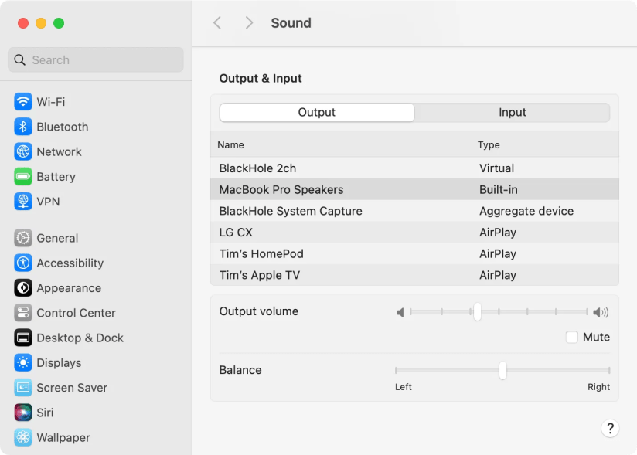637x455 pixels.
Task: Open Control Center settings
Action: click(76, 313)
